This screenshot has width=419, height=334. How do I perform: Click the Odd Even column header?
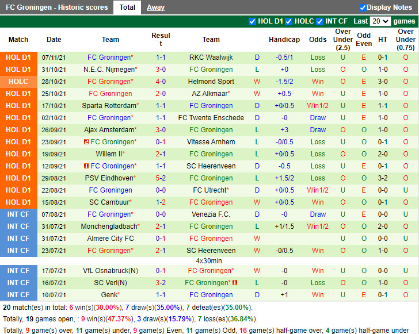364,40
